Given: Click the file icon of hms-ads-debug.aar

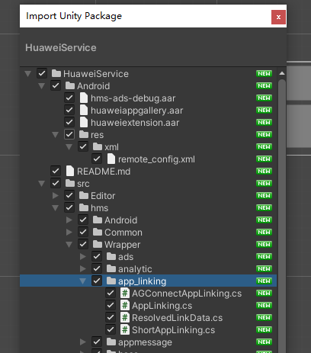Looking at the screenshot, I should click(84, 98).
